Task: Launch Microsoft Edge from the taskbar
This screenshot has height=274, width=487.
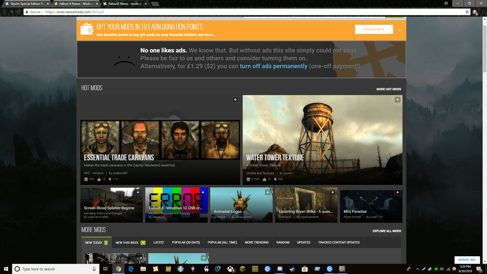Action: (x=131, y=269)
